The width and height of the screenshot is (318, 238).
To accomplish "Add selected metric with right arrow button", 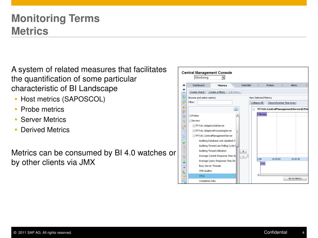I will click(243, 151).
